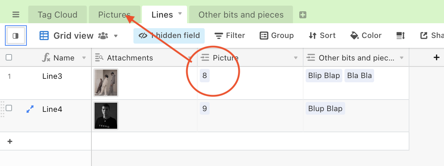Viewport: 444px width, 166px height.
Task: Switch to the Tag Cloud tab
Action: pyautogui.click(x=58, y=15)
